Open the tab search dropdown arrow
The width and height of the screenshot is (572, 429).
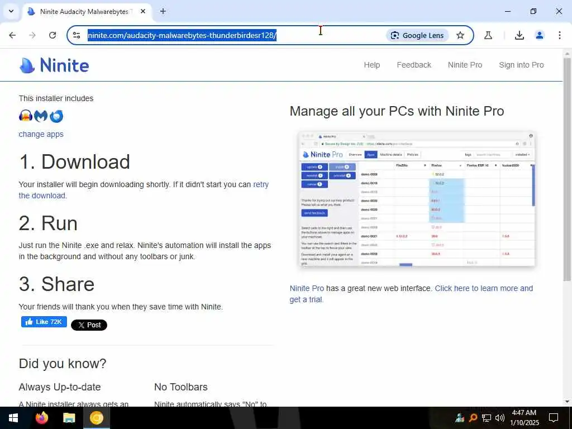coord(11,11)
